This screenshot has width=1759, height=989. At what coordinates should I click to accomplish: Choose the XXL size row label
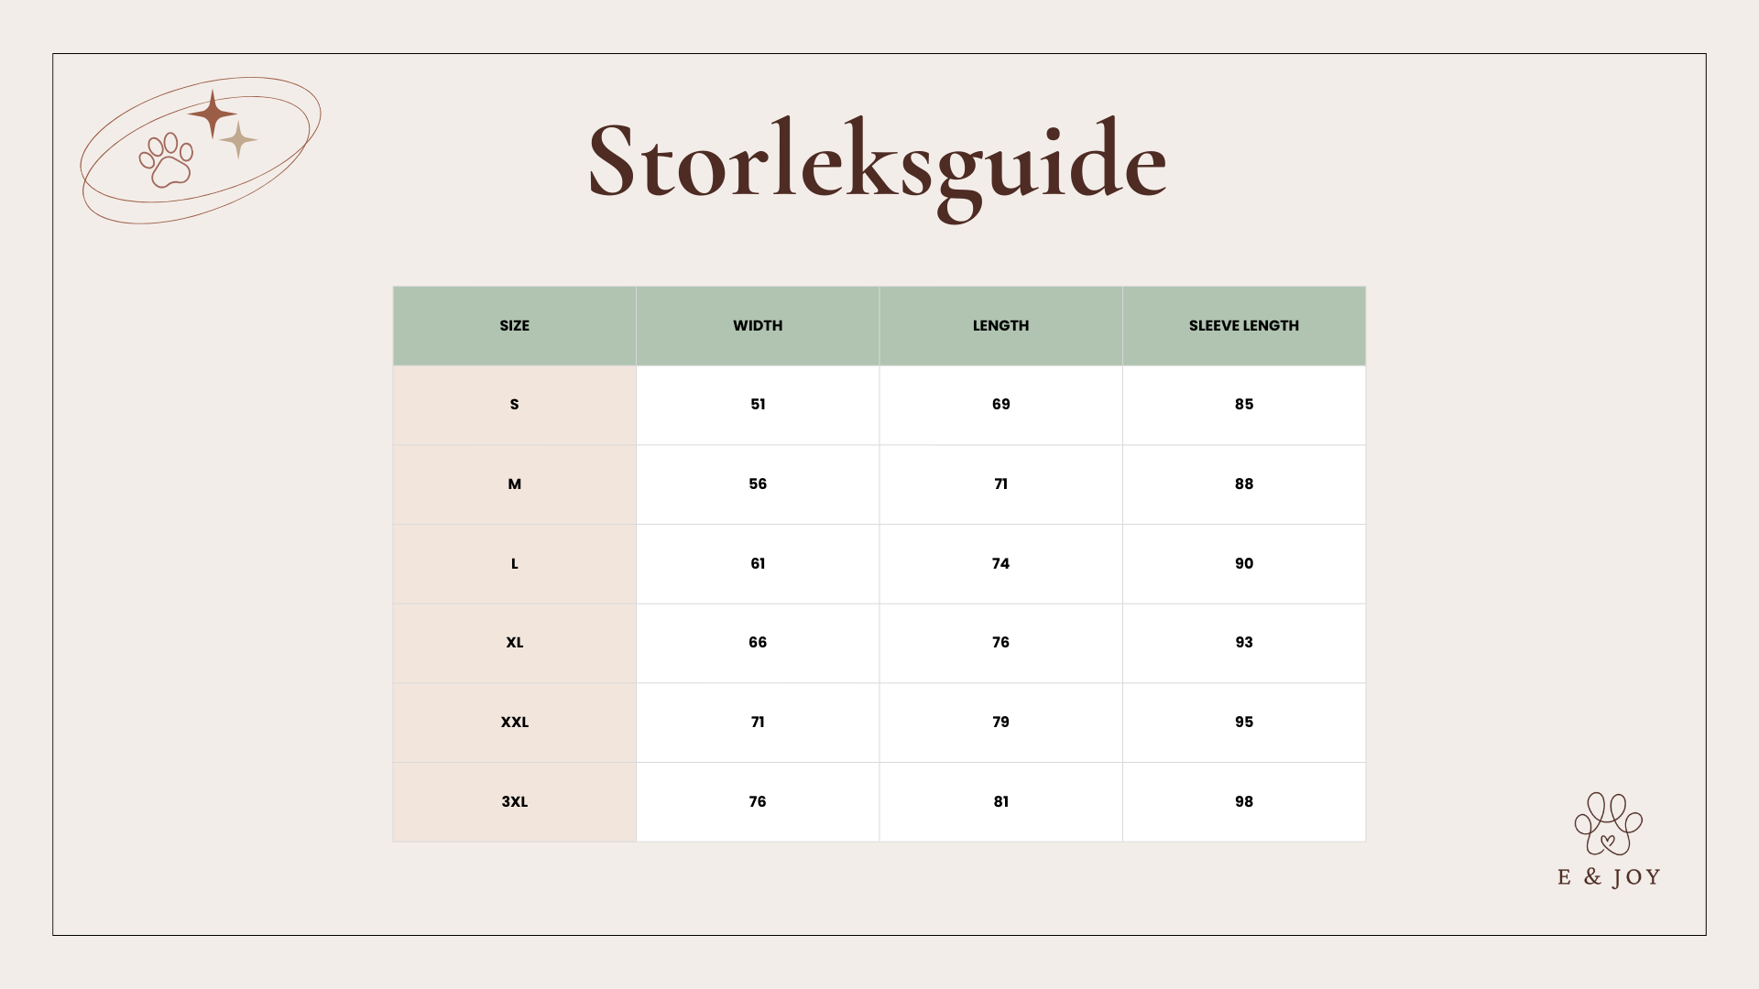pyautogui.click(x=514, y=723)
